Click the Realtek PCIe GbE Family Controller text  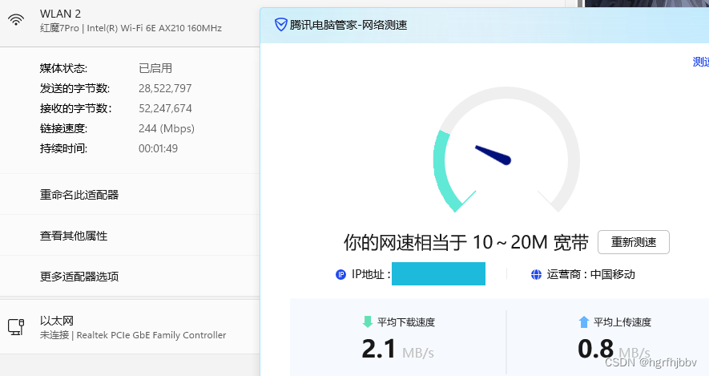pyautogui.click(x=151, y=335)
